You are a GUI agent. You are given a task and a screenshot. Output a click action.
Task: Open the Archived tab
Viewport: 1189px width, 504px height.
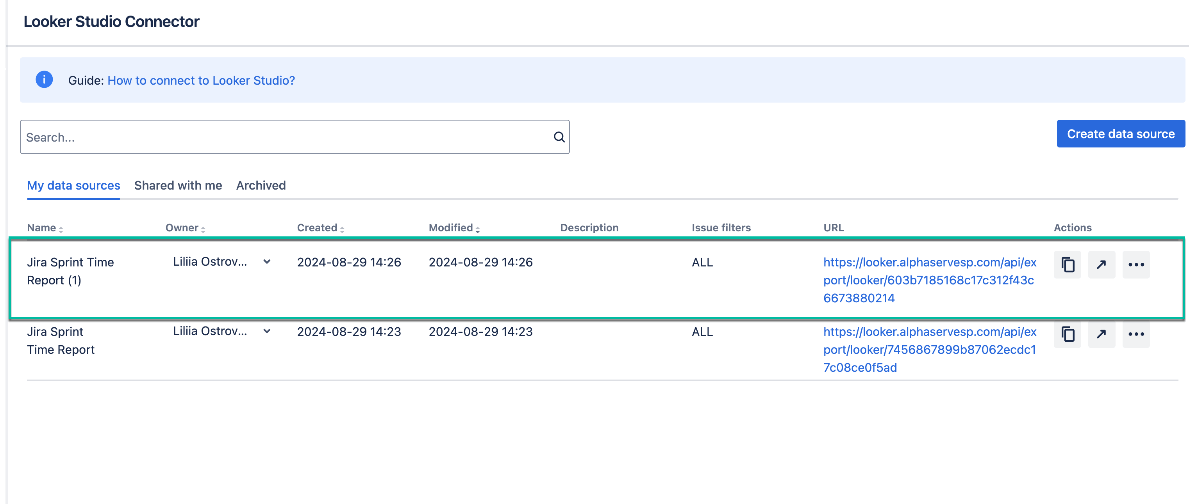tap(261, 185)
